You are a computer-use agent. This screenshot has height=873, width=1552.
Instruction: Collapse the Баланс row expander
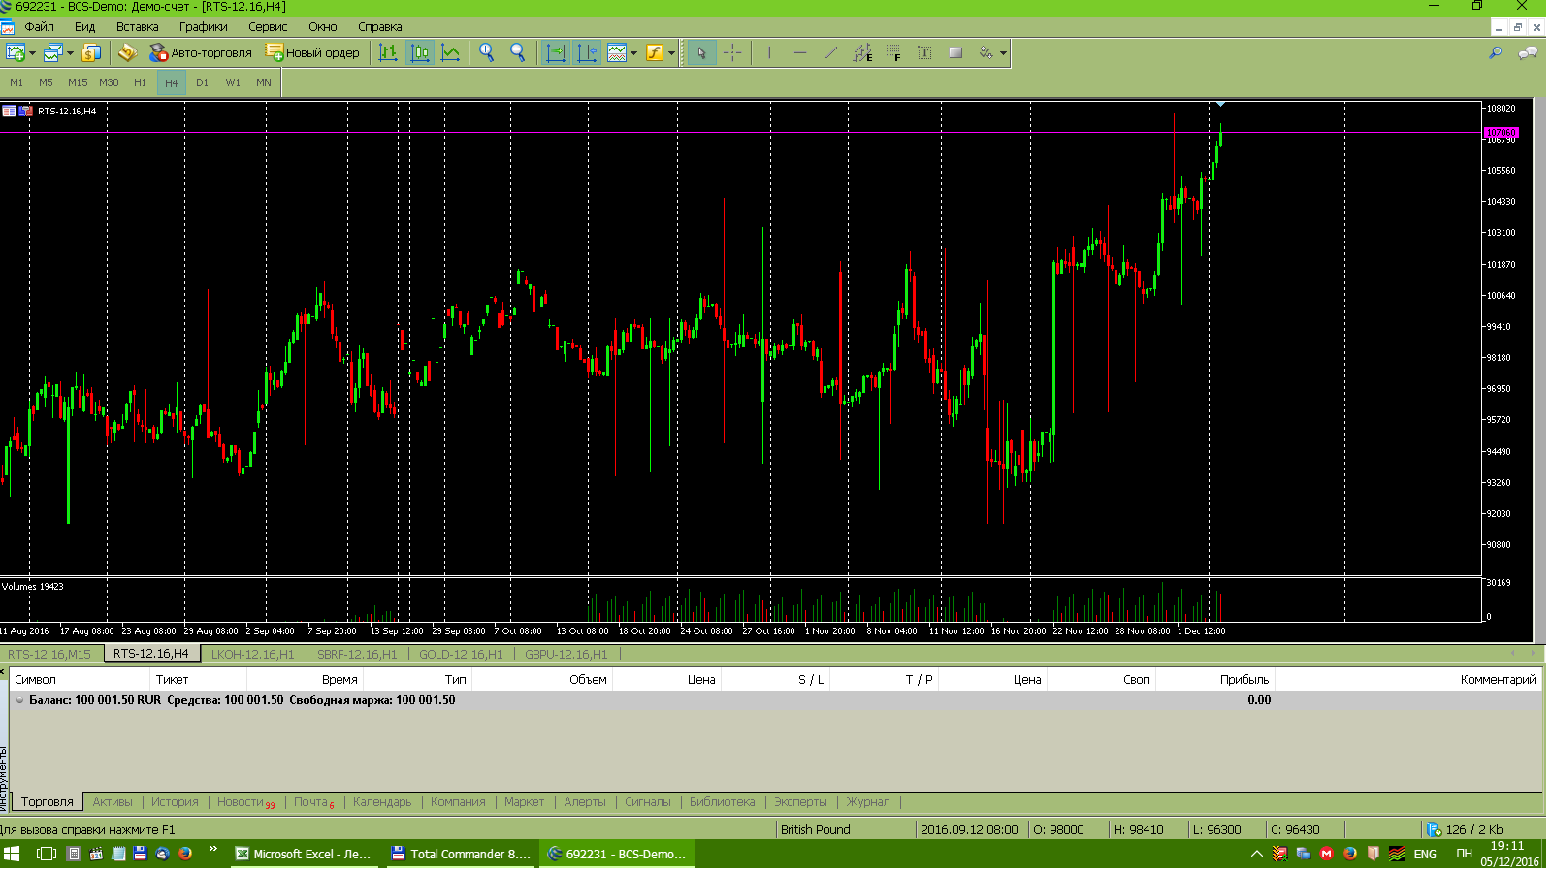(x=19, y=700)
